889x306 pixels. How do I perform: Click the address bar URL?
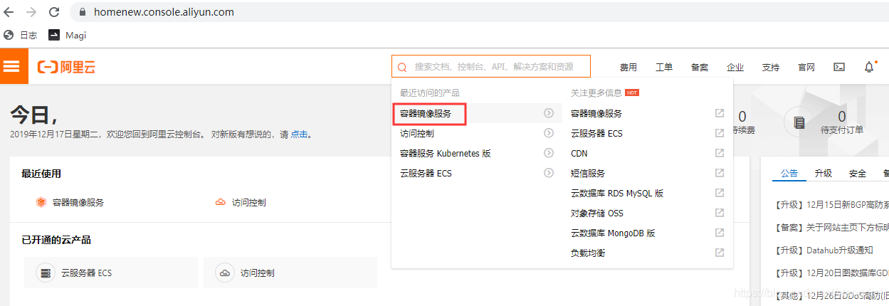[164, 12]
